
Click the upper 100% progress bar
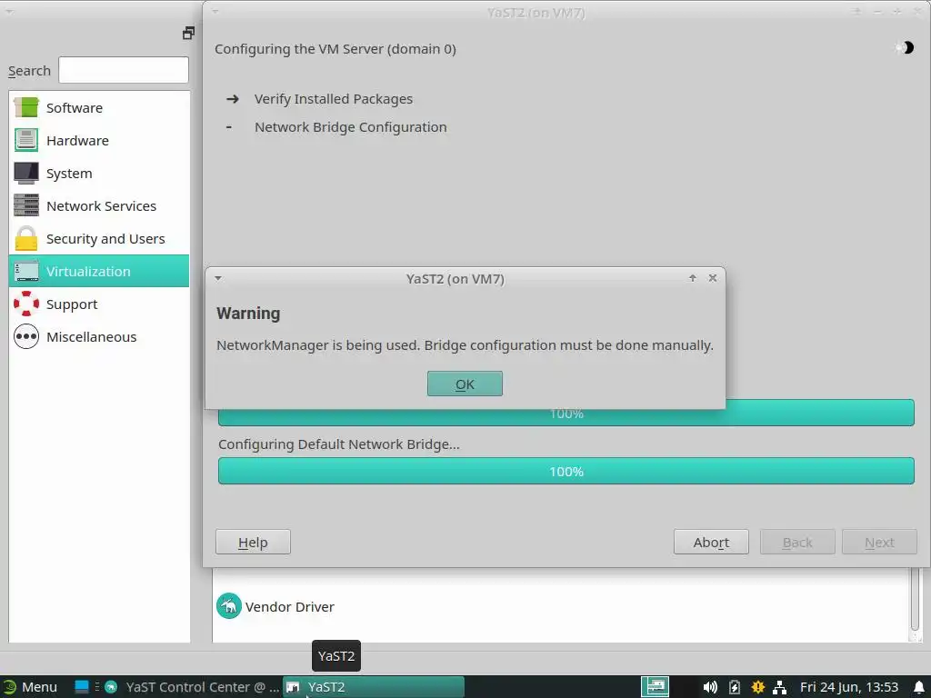click(x=566, y=413)
